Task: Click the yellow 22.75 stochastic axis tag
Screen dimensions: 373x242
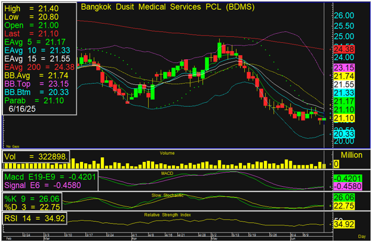Action: pos(344,206)
